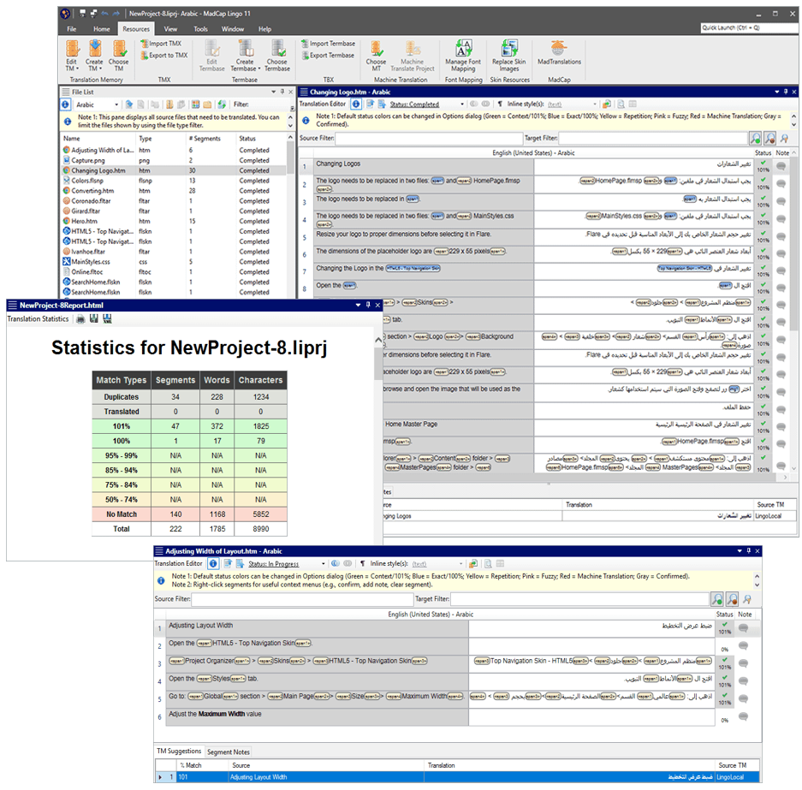Open the Status: Completed dropdown
Screen dimensions: 802x790
(462, 104)
